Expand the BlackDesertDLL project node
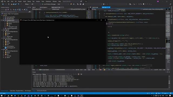Screen dimensions: 173x97 [4, 19]
